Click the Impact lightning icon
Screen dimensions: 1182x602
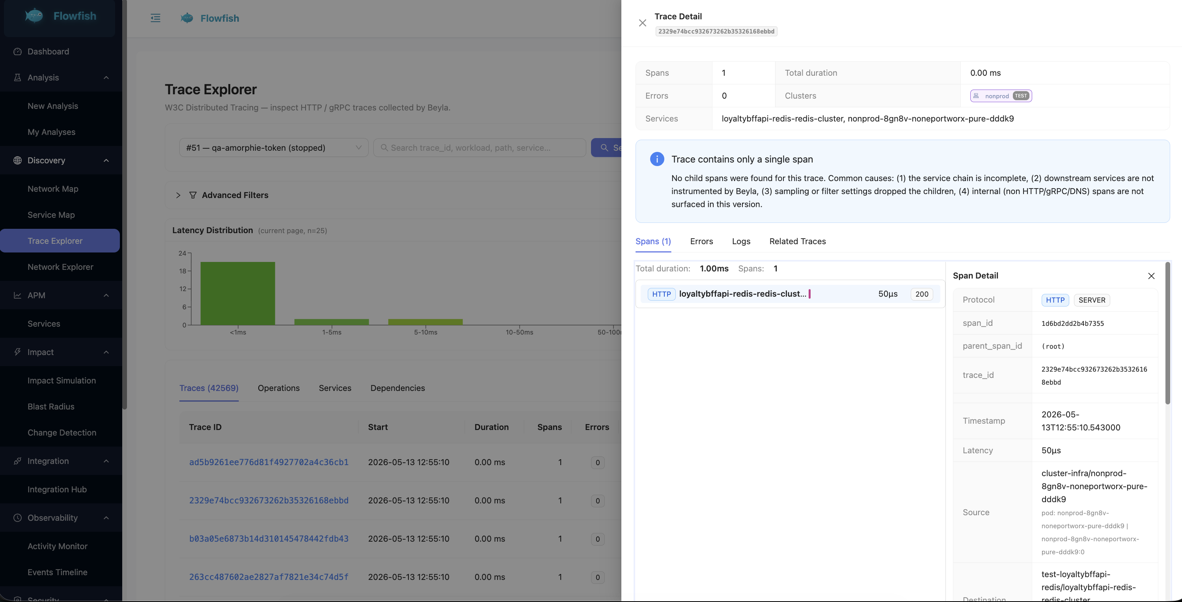pos(17,352)
